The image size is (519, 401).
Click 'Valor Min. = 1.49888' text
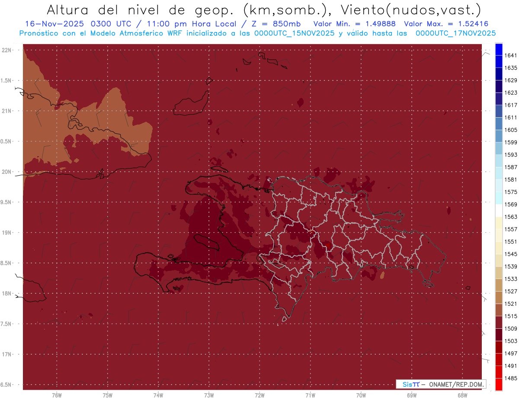[356, 24]
